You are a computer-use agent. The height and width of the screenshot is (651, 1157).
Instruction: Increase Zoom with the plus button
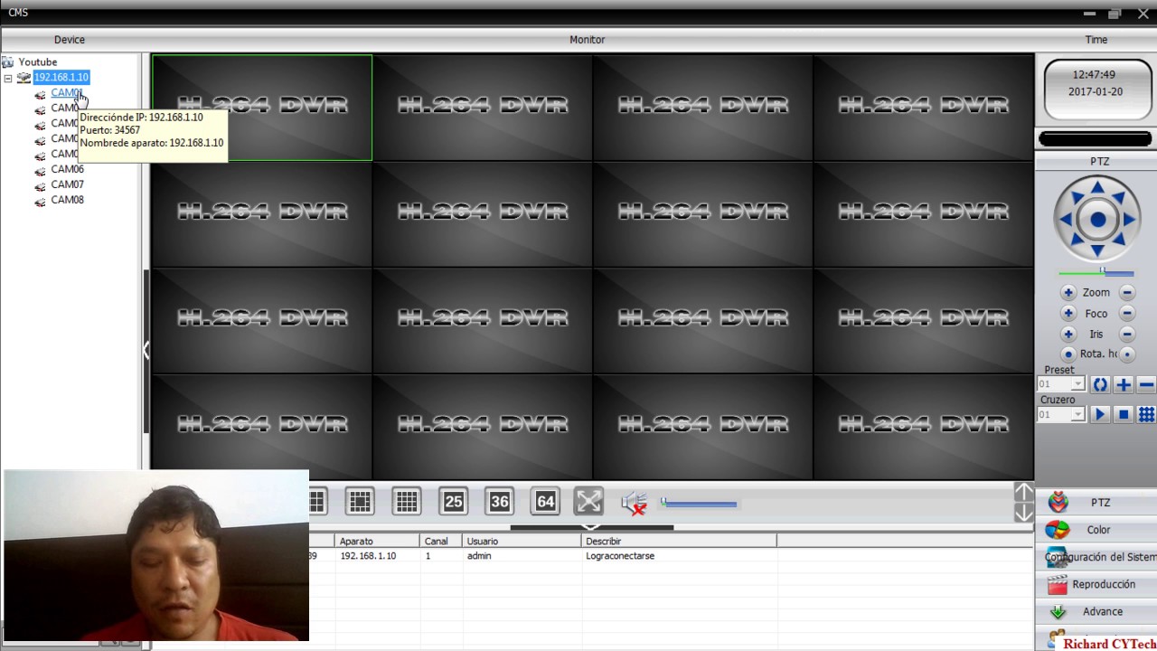[1068, 292]
